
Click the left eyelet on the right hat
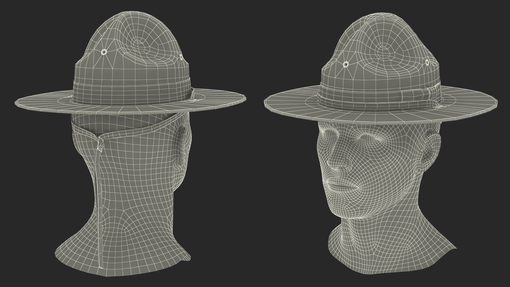click(x=346, y=64)
